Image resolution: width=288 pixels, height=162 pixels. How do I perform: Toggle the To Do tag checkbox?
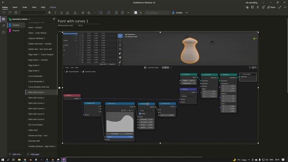[136, 13]
